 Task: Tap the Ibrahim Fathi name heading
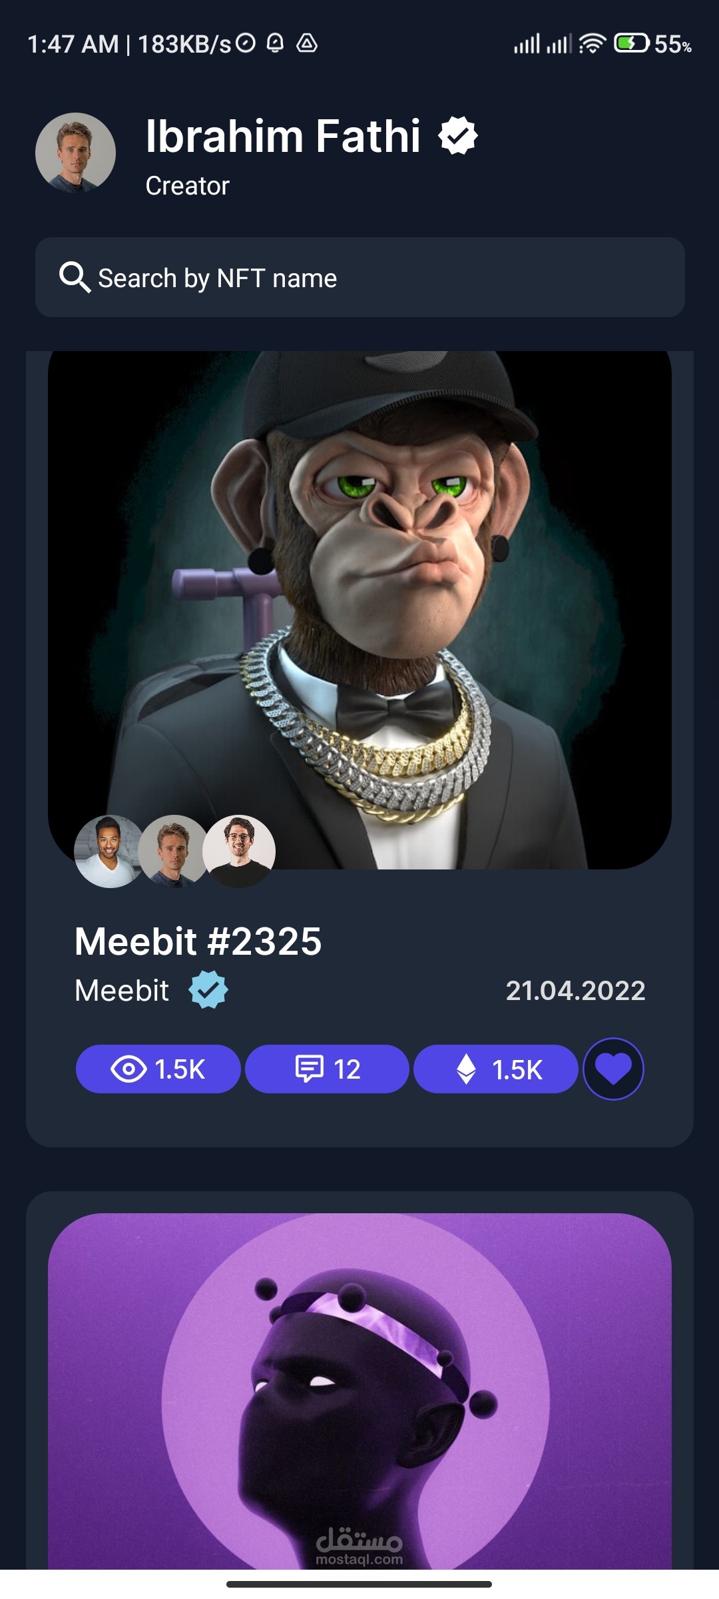pos(283,136)
